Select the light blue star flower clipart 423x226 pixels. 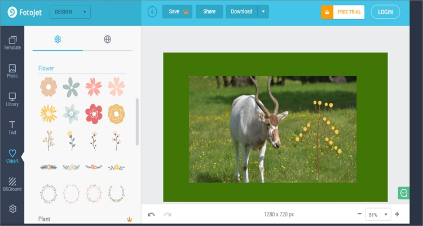tap(71, 114)
